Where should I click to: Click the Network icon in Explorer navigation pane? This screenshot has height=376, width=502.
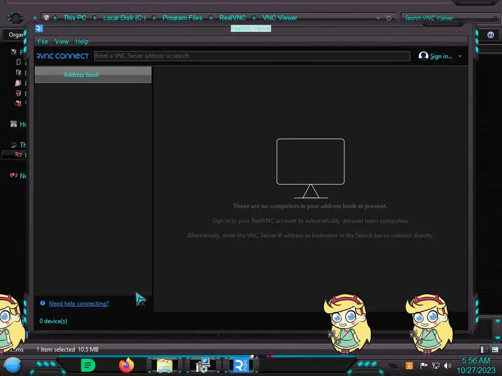(14, 175)
